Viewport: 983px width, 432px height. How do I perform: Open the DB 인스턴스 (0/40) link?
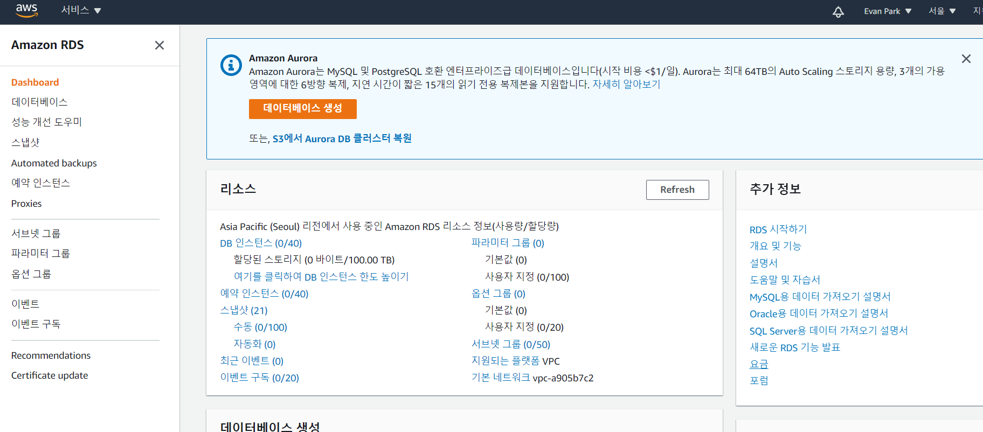click(261, 243)
